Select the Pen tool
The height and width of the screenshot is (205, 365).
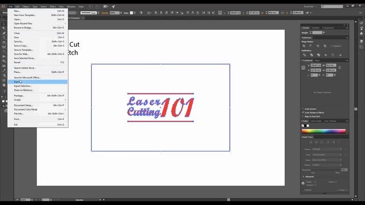pyautogui.click(x=4, y=33)
